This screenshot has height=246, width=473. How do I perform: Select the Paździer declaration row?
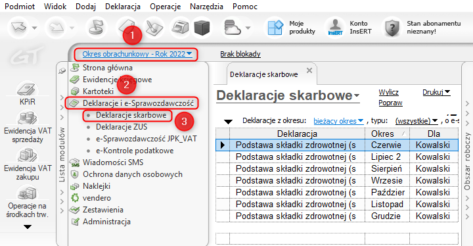(x=337, y=192)
